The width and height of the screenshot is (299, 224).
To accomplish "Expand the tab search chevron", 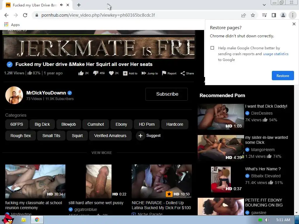I will coord(264,5).
